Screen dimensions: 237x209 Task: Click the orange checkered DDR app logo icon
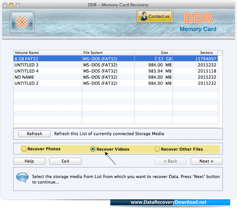(22, 22)
